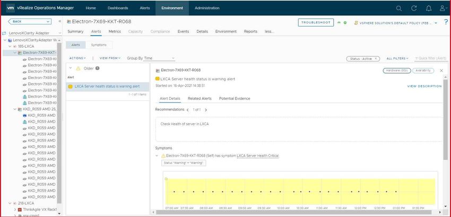Collapse the 185-LXCA tree node

10,46
